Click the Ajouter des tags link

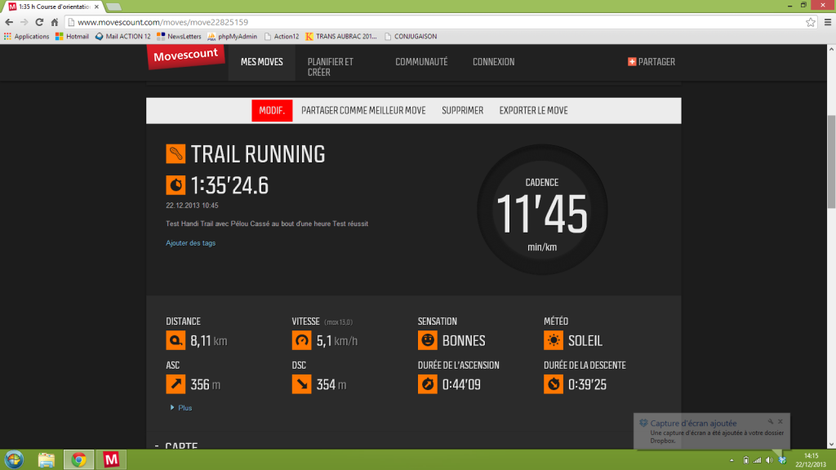tap(191, 243)
